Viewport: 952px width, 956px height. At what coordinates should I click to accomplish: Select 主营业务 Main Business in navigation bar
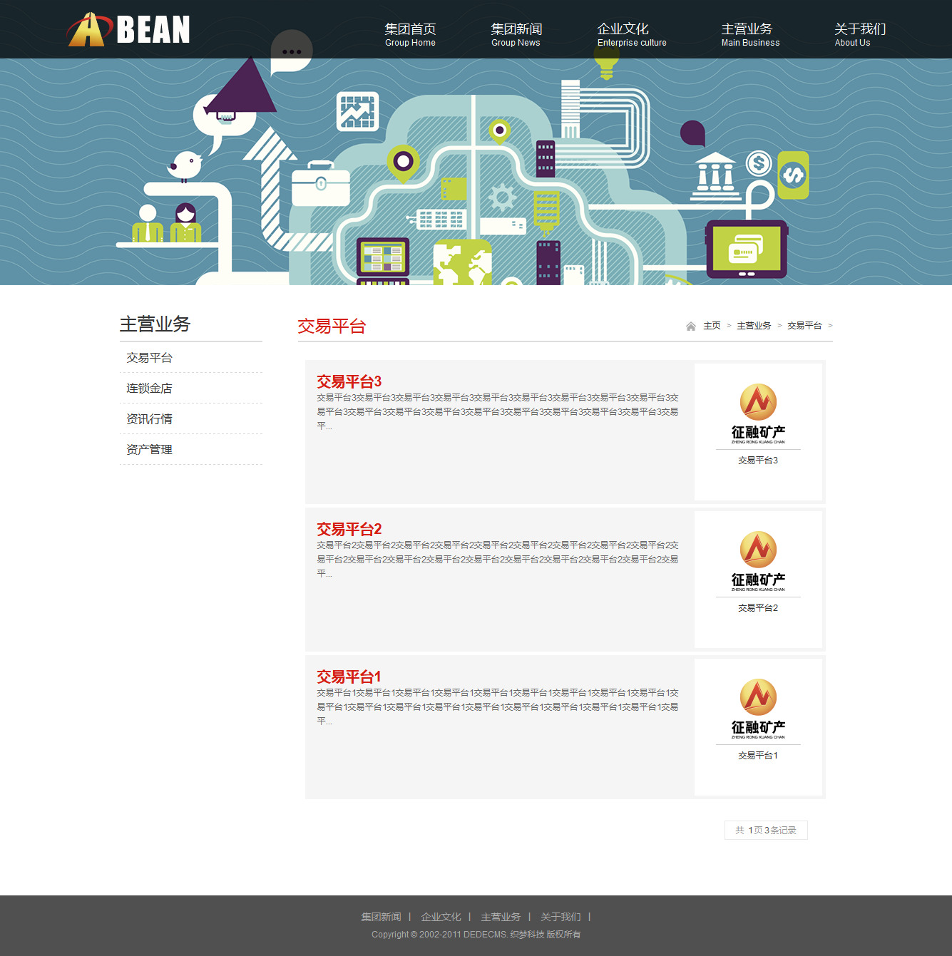tap(750, 34)
